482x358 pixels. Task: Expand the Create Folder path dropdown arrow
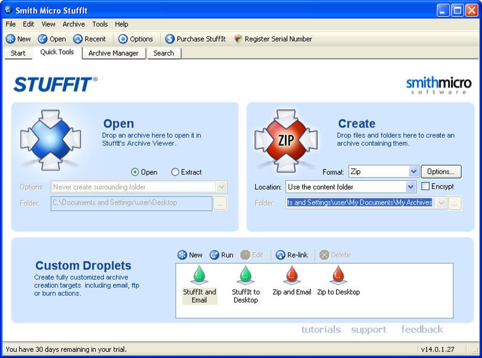(x=441, y=203)
